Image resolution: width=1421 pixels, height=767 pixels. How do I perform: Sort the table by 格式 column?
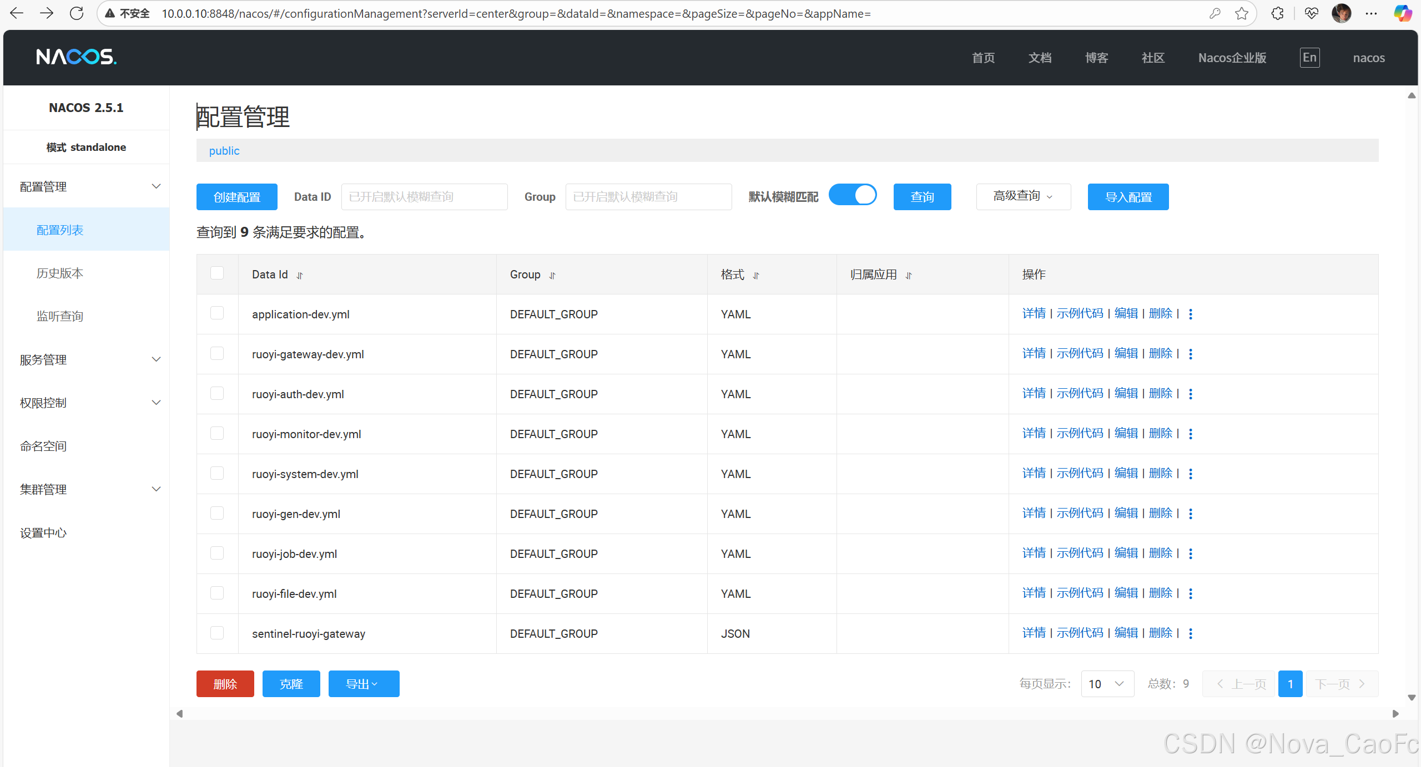point(756,275)
